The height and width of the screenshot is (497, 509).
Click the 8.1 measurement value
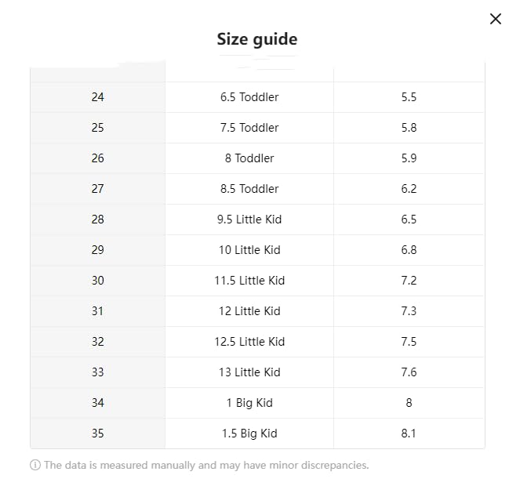coord(409,434)
